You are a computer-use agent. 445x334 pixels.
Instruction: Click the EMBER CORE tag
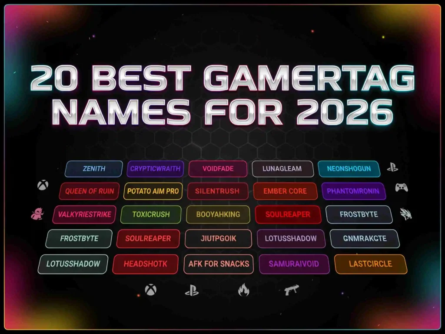click(x=285, y=191)
